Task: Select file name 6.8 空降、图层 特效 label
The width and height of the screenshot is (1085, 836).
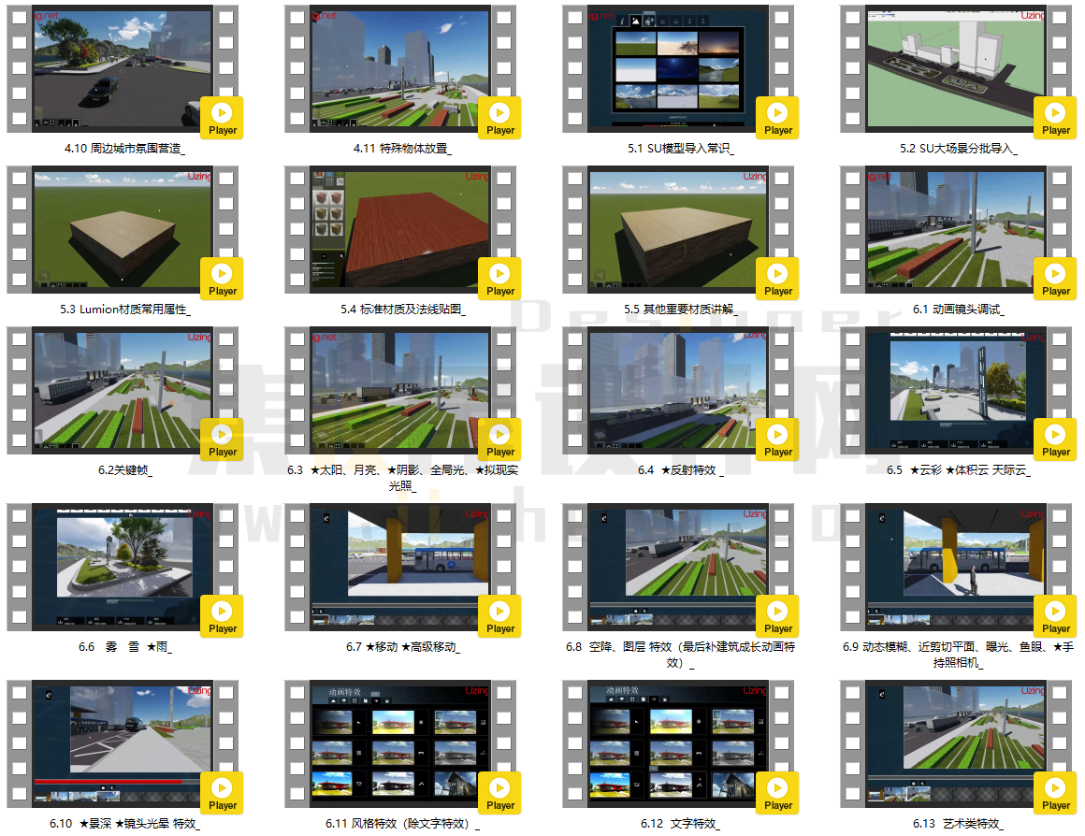Action: point(680,654)
